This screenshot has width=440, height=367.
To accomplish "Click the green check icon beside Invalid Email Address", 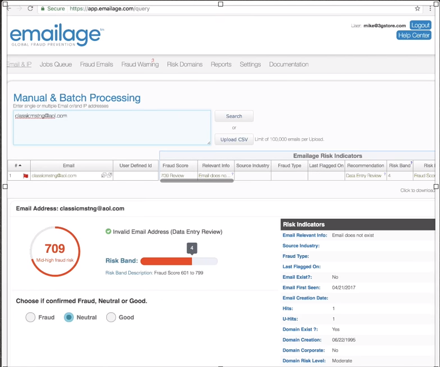I will click(108, 231).
